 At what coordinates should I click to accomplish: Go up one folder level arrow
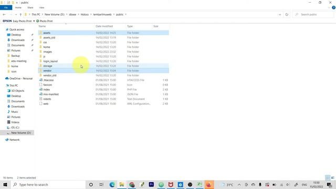(20, 15)
